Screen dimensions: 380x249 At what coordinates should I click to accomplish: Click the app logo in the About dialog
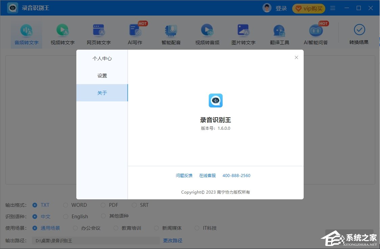pyautogui.click(x=216, y=100)
